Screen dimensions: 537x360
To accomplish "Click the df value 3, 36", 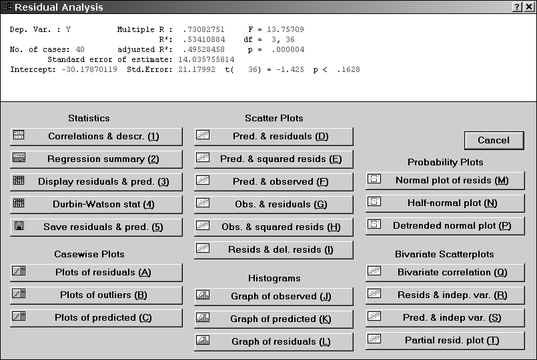I will pyautogui.click(x=283, y=39).
